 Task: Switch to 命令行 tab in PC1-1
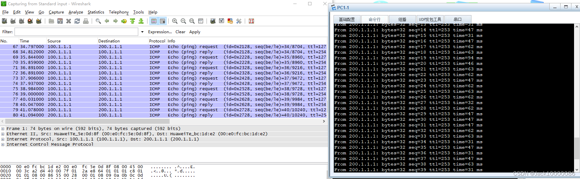tap(375, 19)
